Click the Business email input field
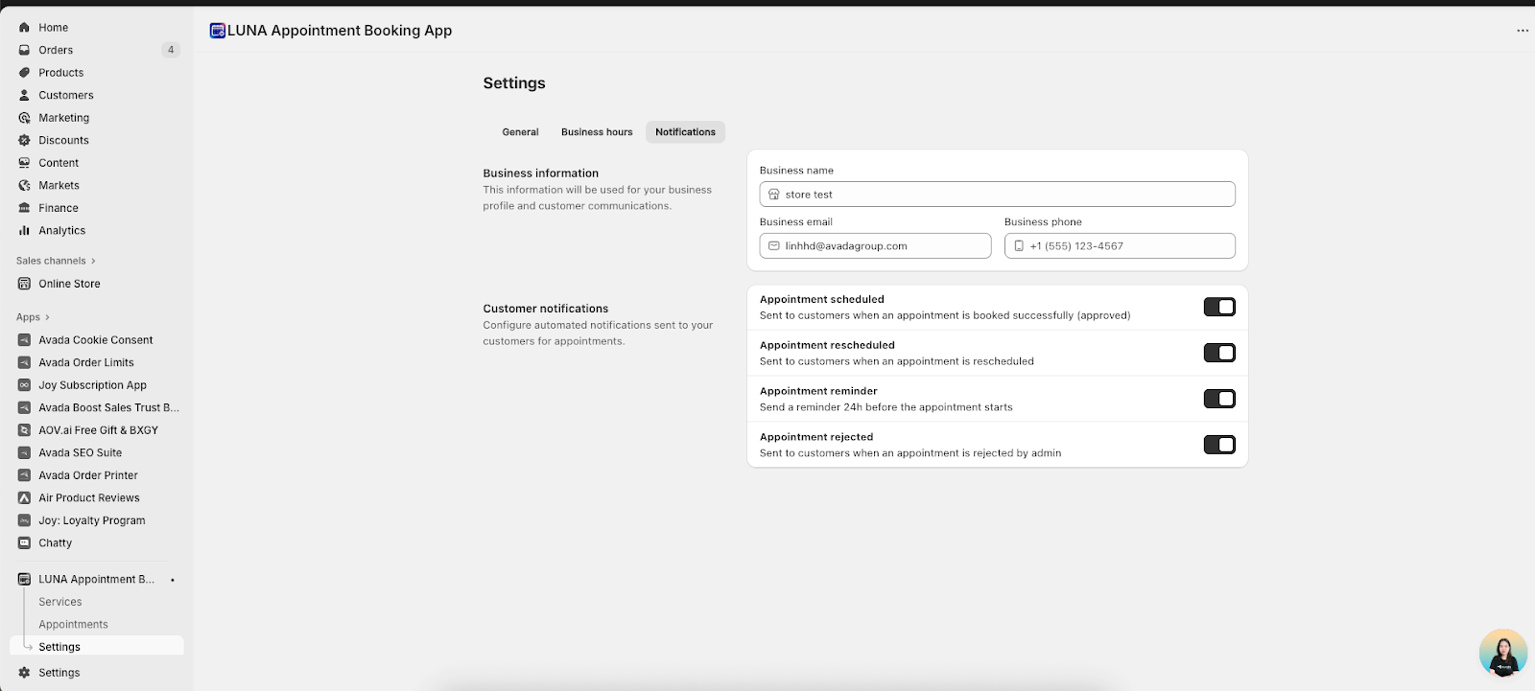Screen dimensions: 1535x691 click(883, 246)
